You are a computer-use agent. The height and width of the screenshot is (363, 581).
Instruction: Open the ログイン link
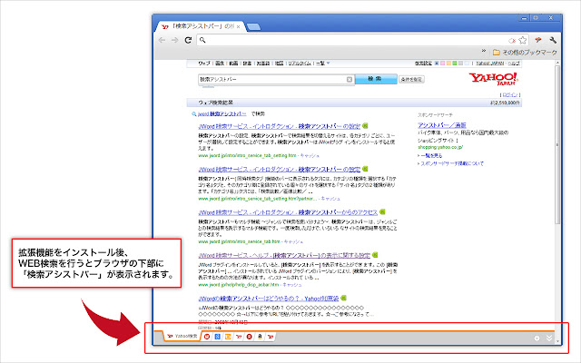pyautogui.click(x=510, y=94)
